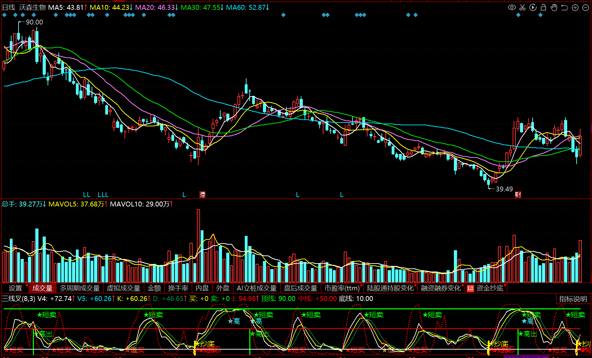Image resolution: width=592 pixels, height=358 pixels.
Task: Click the MA30: 47.55 readout
Action: click(202, 7)
